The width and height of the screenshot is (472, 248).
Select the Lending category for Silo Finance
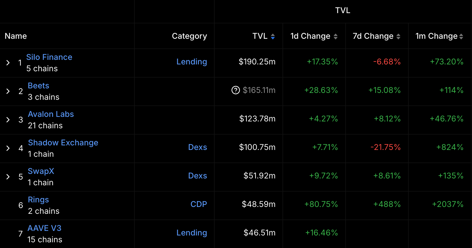point(192,62)
